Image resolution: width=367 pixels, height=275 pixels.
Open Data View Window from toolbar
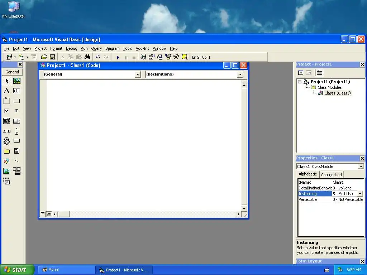click(185, 57)
